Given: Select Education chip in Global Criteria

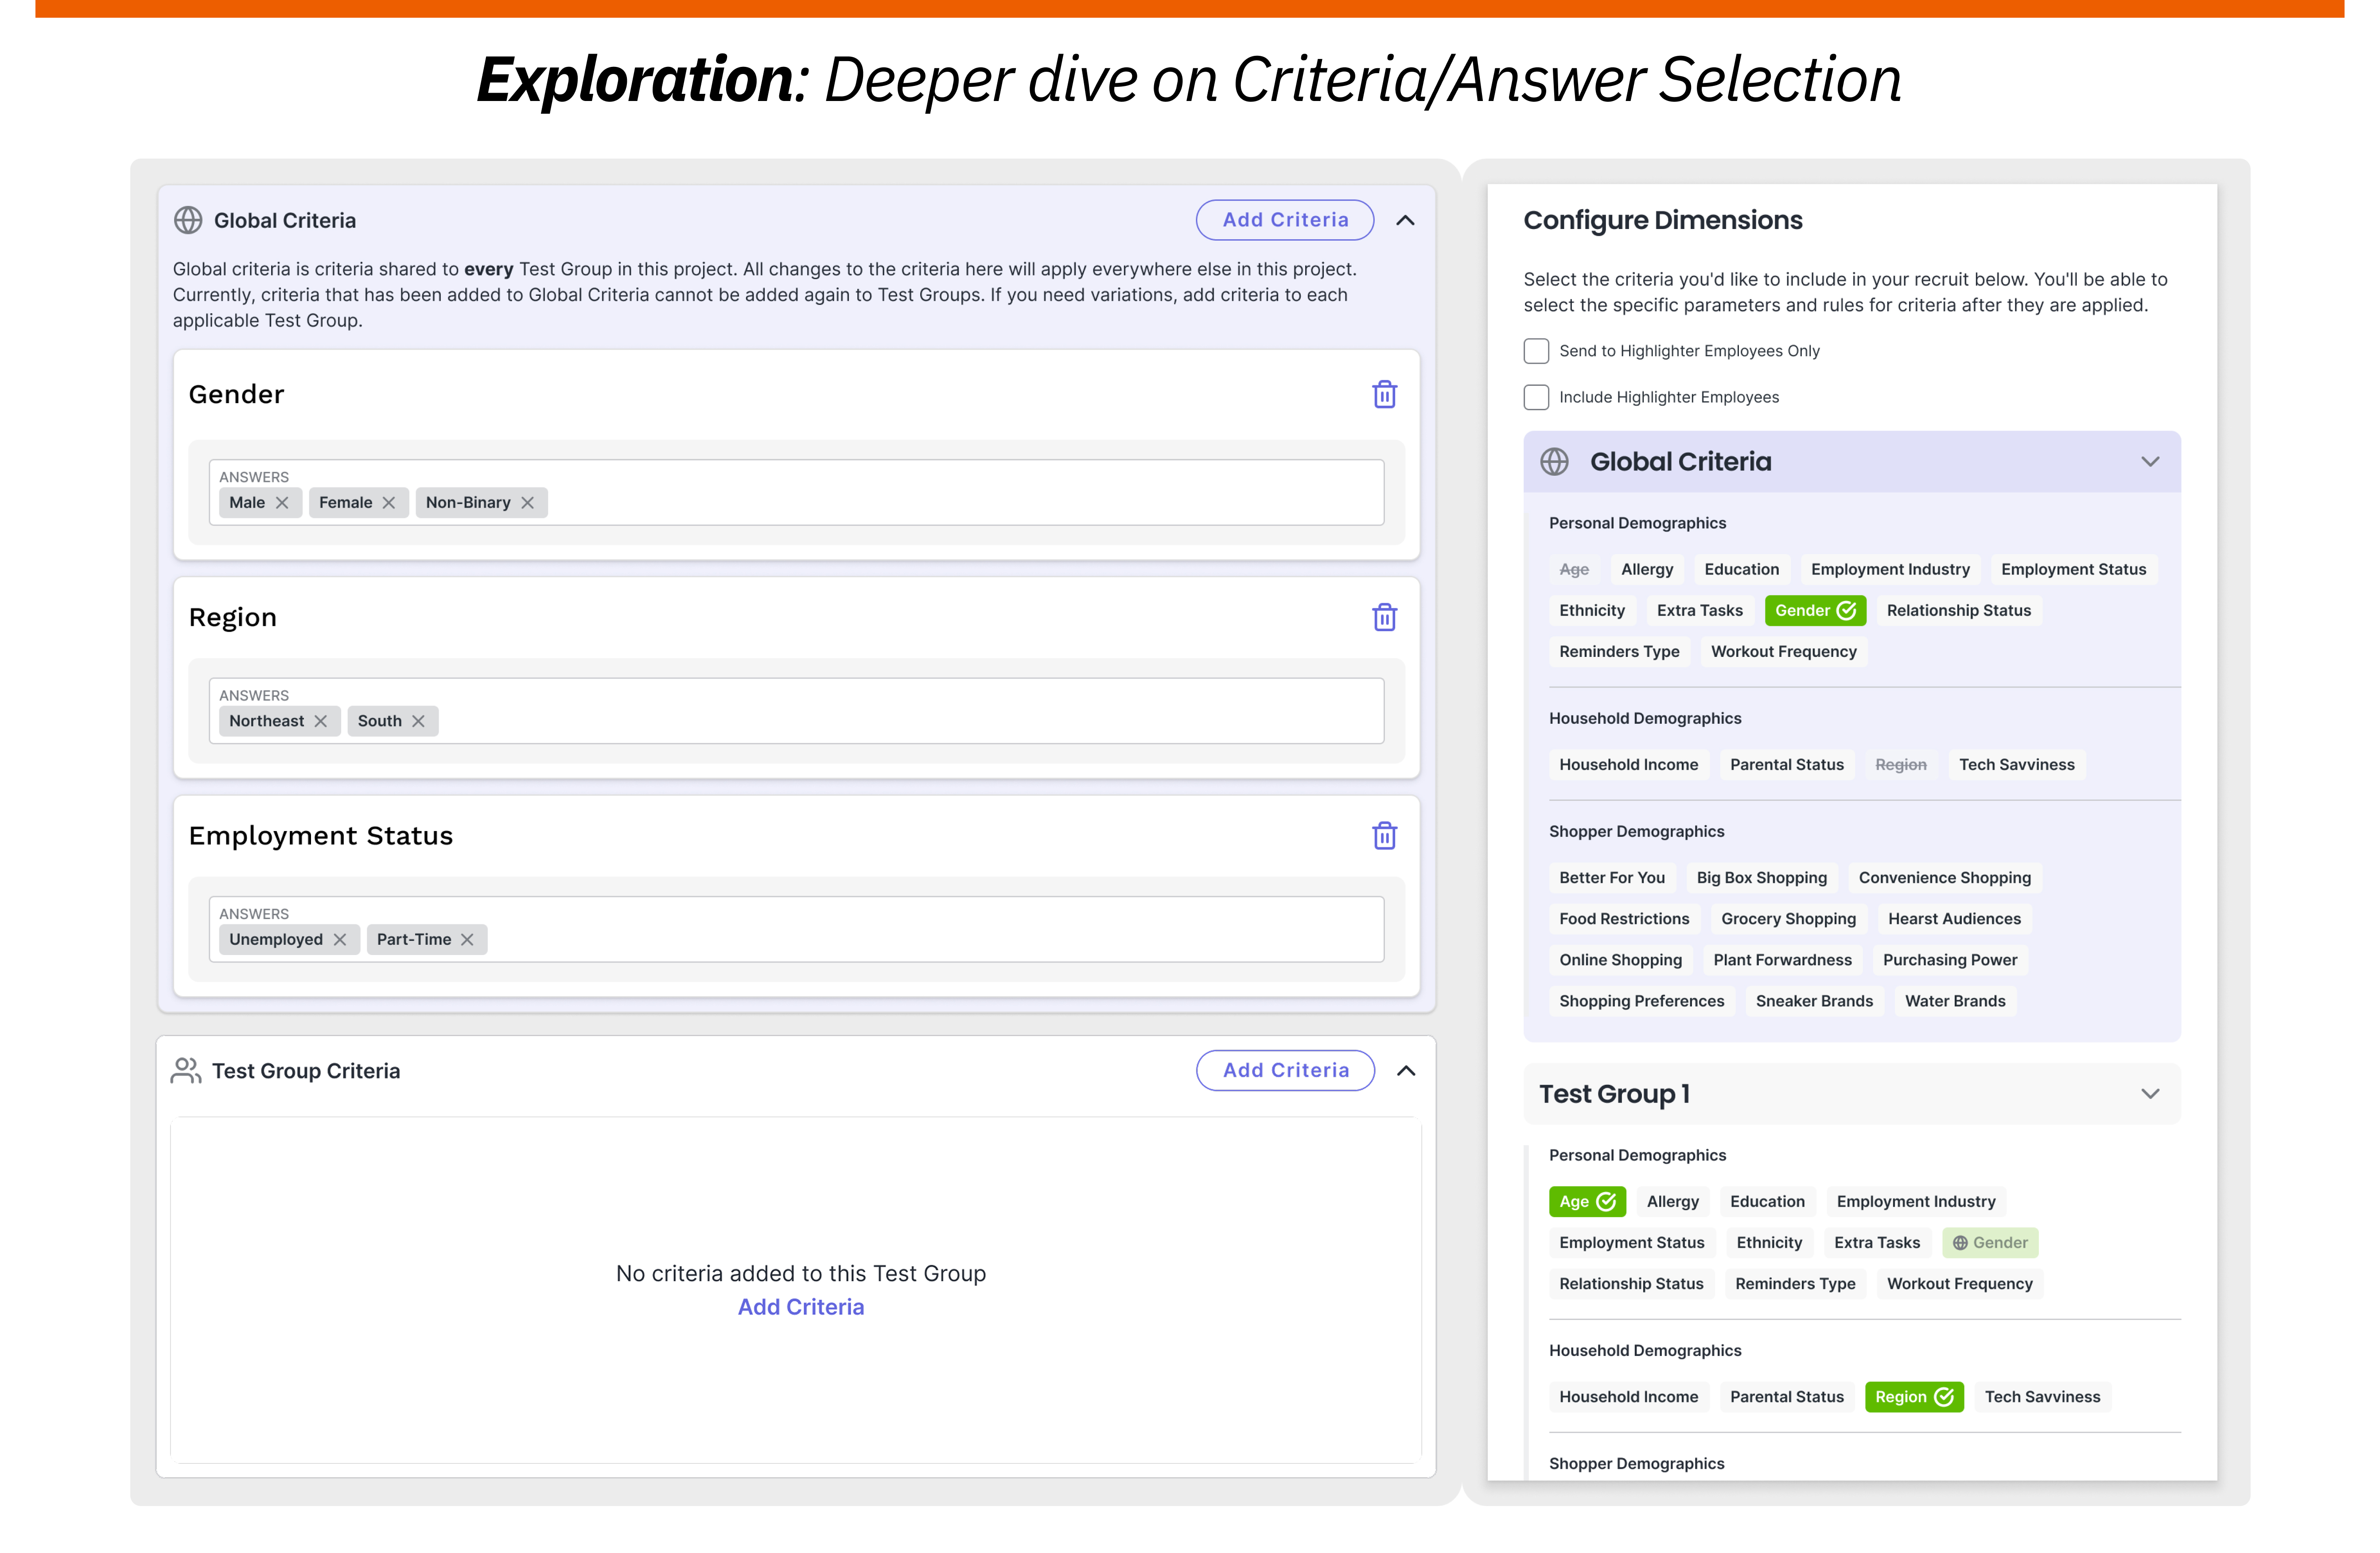Looking at the screenshot, I should point(1741,569).
